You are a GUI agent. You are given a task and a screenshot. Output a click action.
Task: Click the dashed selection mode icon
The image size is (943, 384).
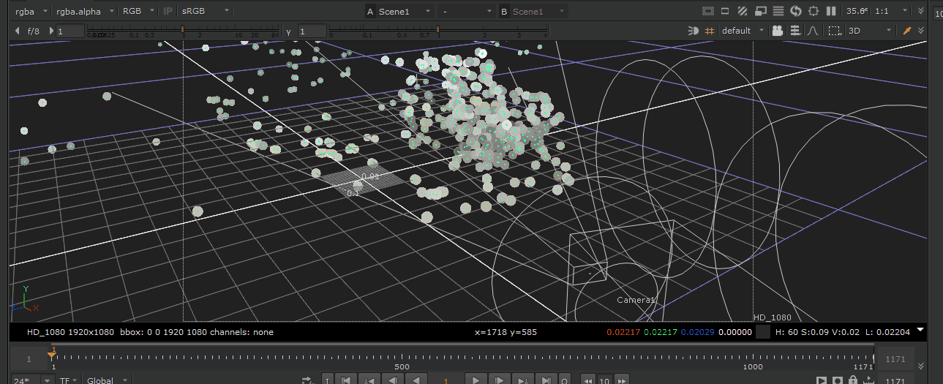pos(835,31)
